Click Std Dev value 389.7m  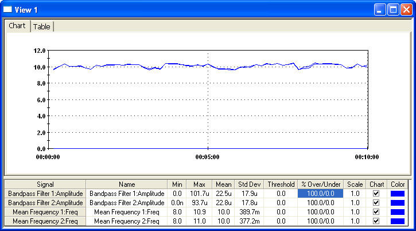click(250, 212)
